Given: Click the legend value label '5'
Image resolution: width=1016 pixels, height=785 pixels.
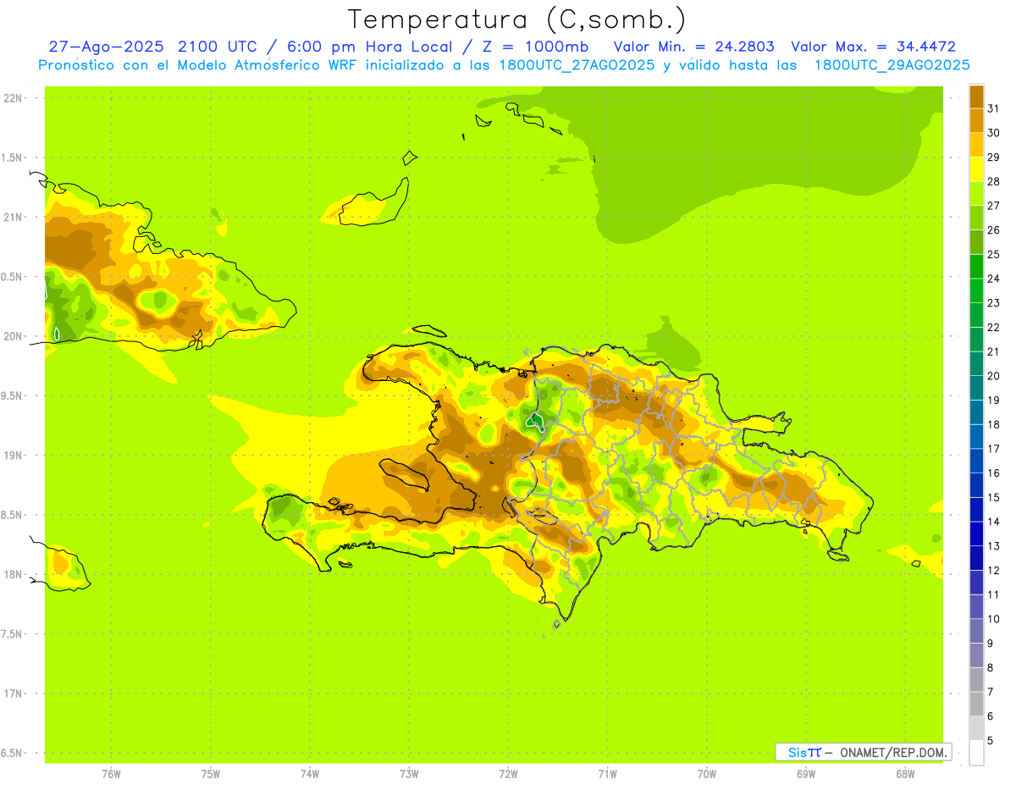Looking at the screenshot, I should pos(990,741).
